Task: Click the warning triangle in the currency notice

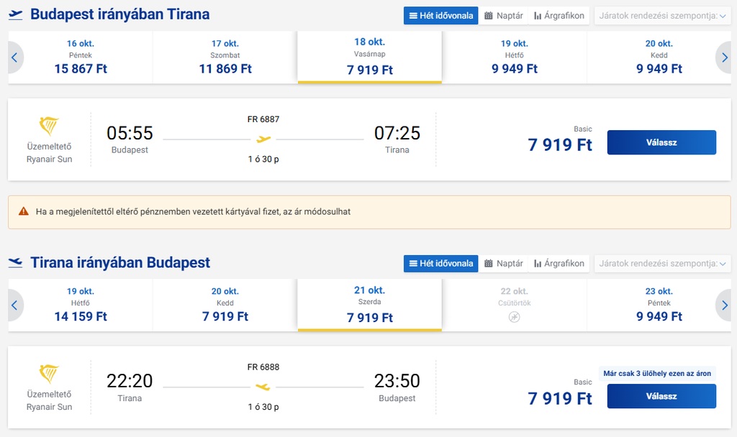Action: pyautogui.click(x=24, y=212)
